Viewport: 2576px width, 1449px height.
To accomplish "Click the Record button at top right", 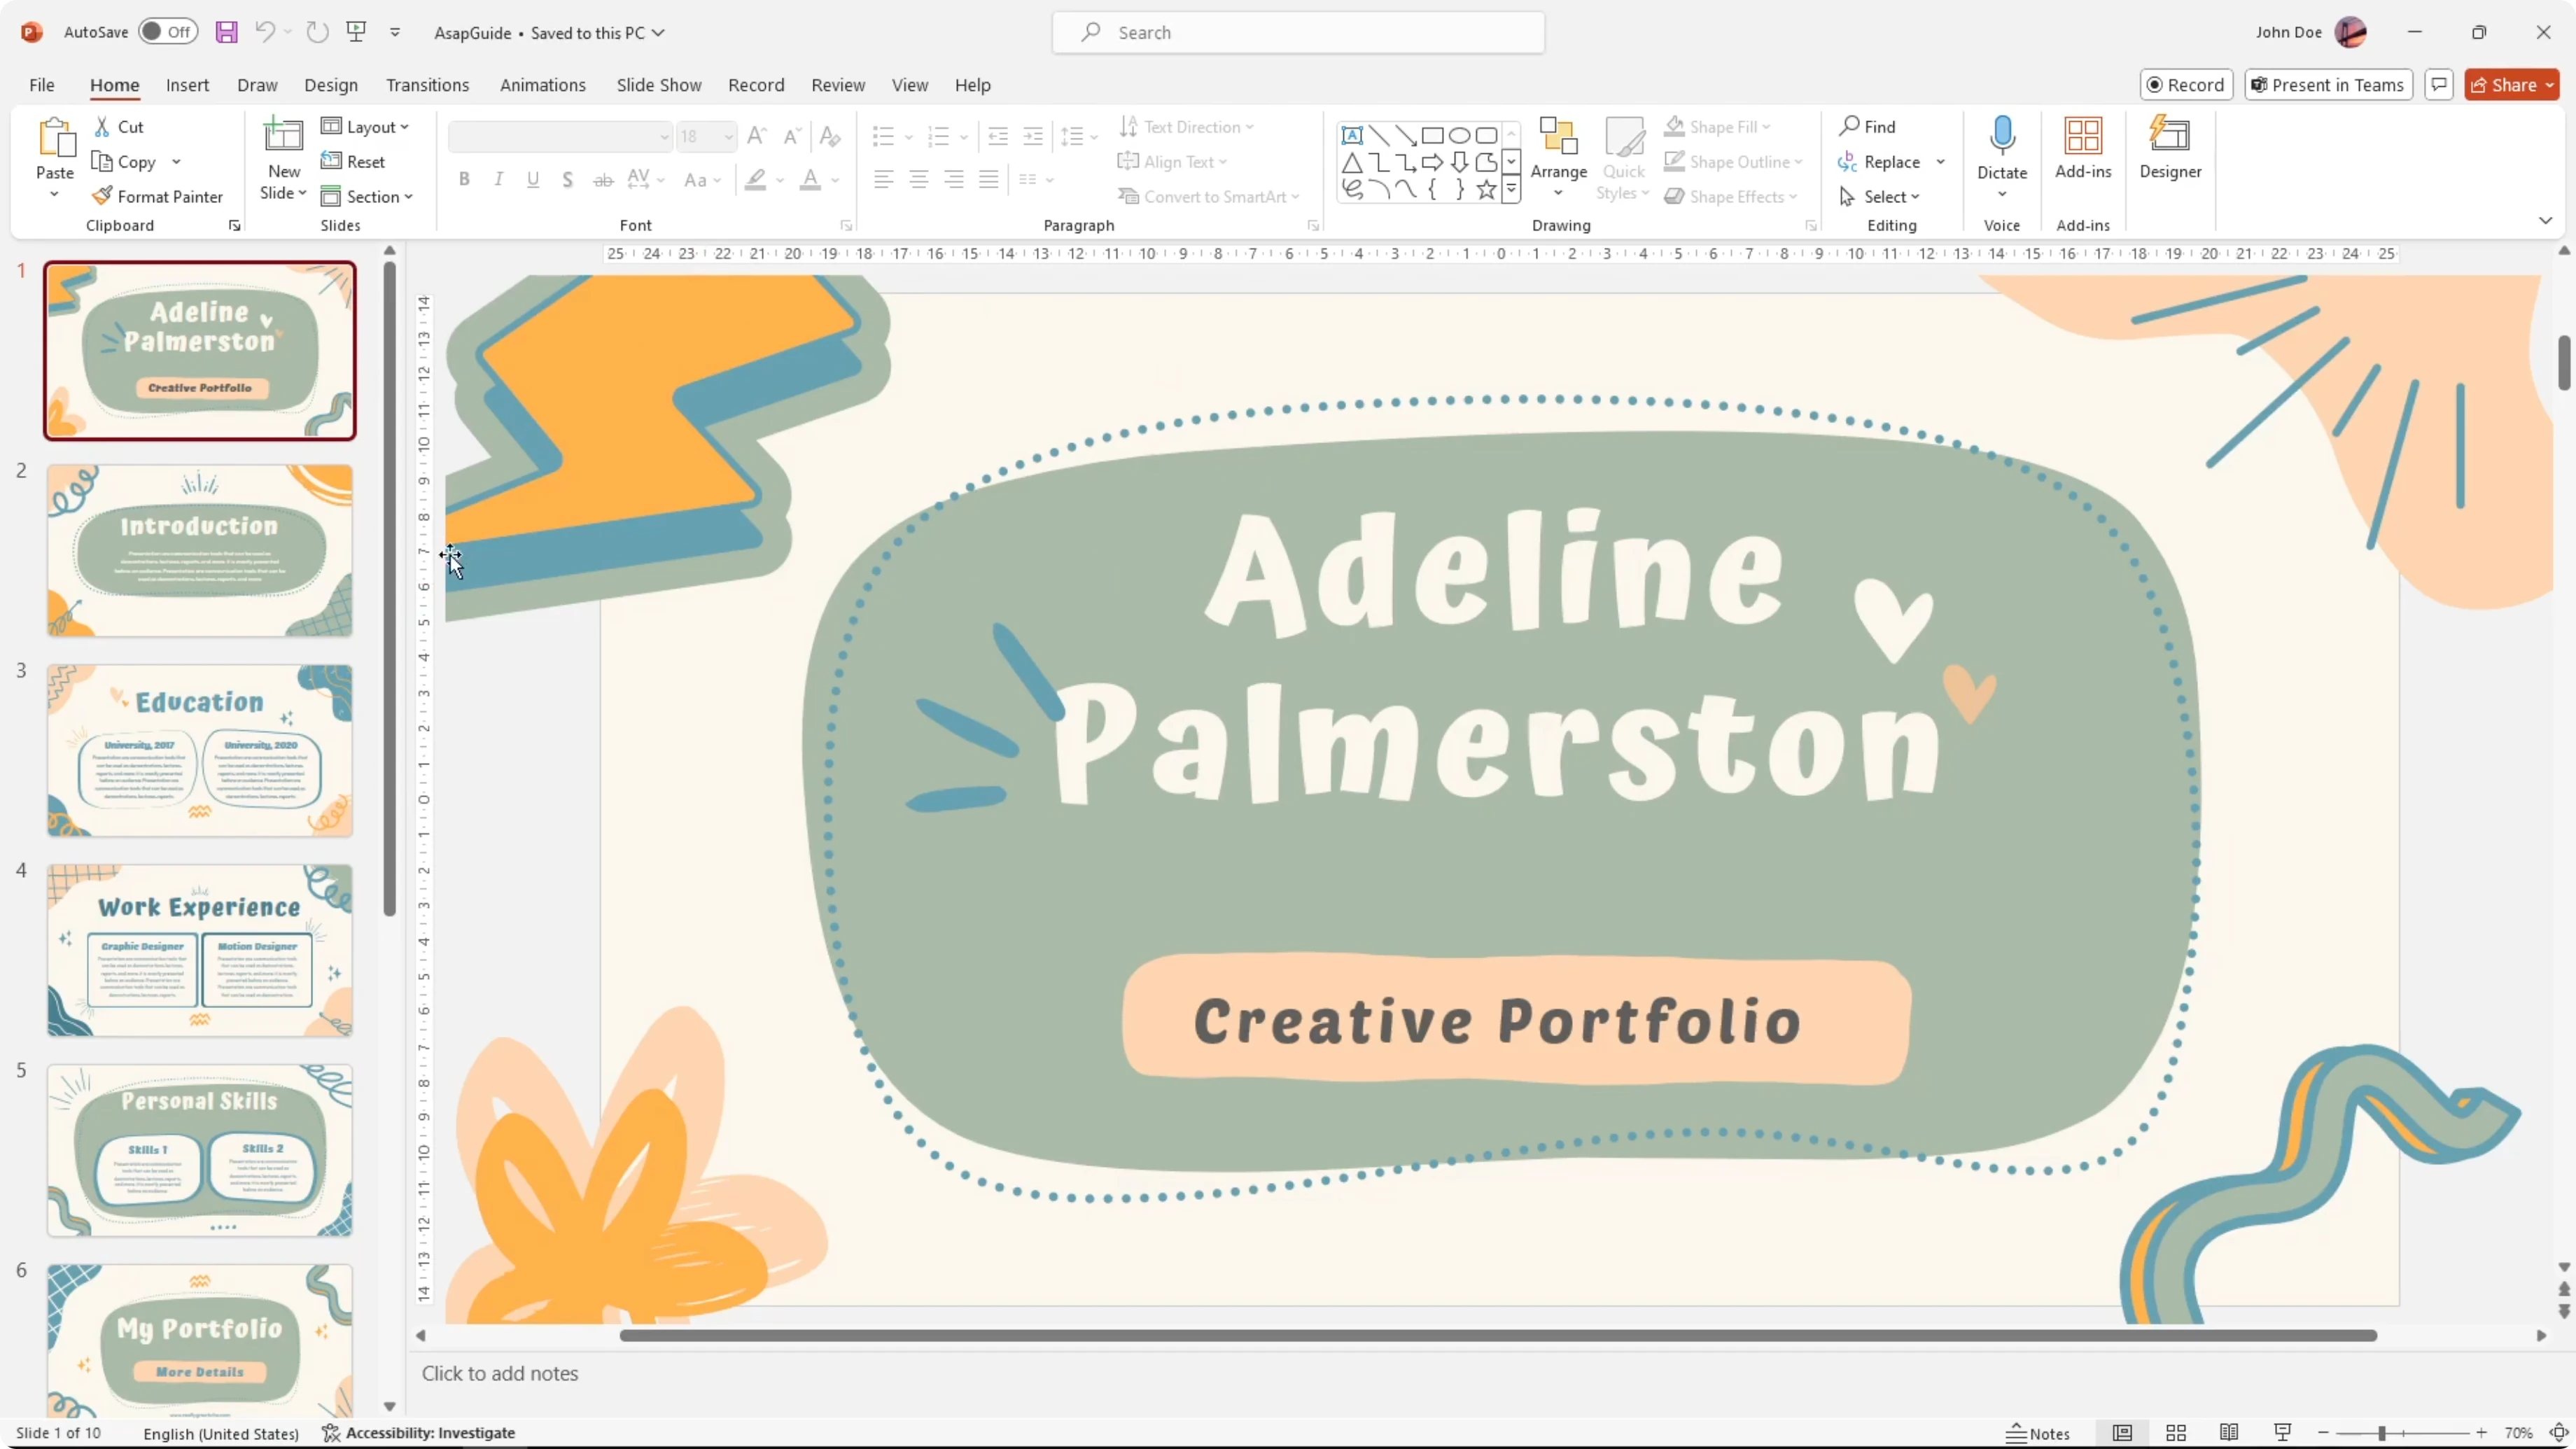I will tap(2186, 85).
